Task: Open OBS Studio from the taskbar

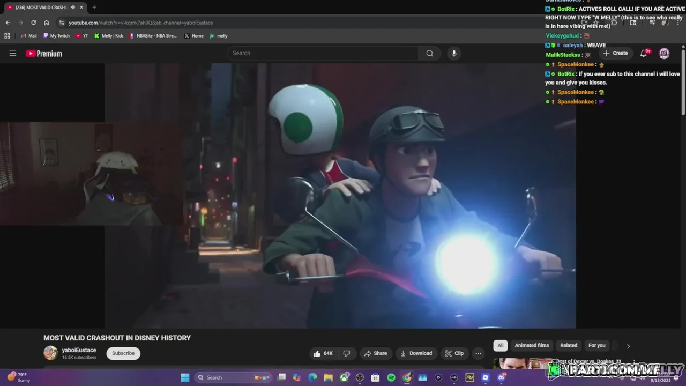Action: (360, 377)
